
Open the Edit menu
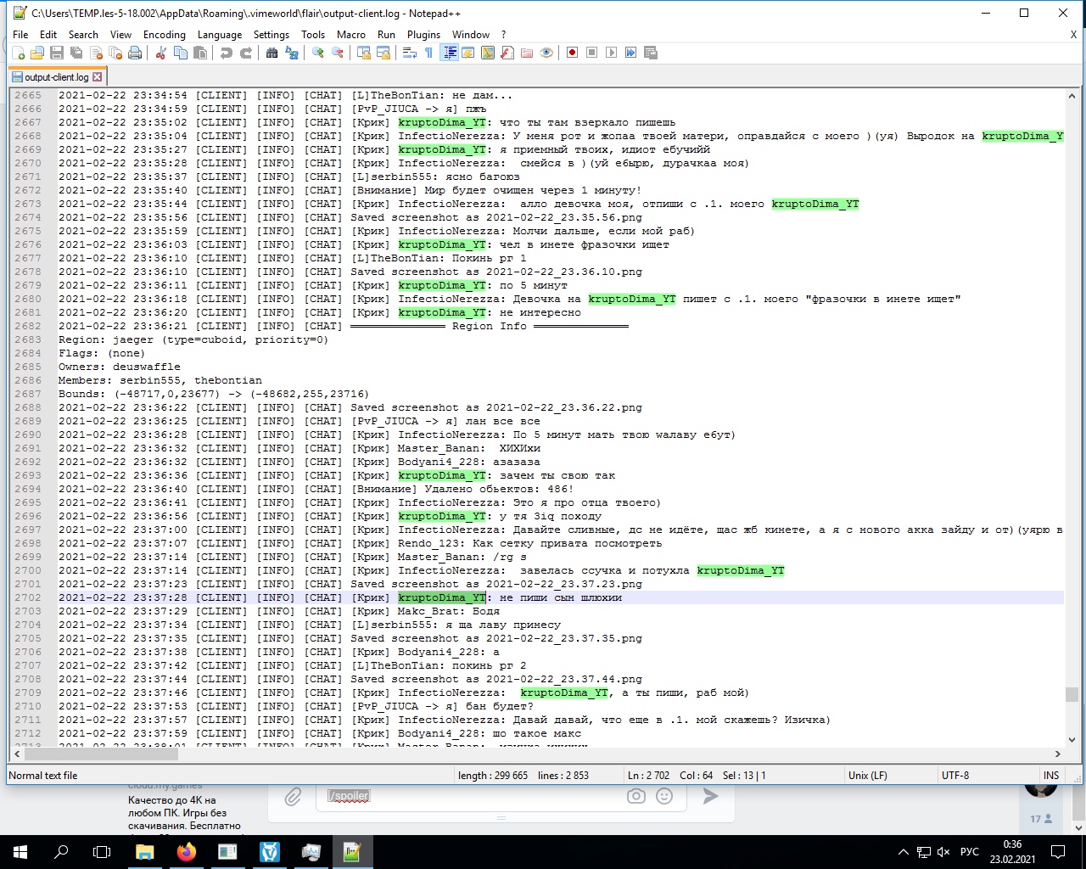[x=48, y=35]
